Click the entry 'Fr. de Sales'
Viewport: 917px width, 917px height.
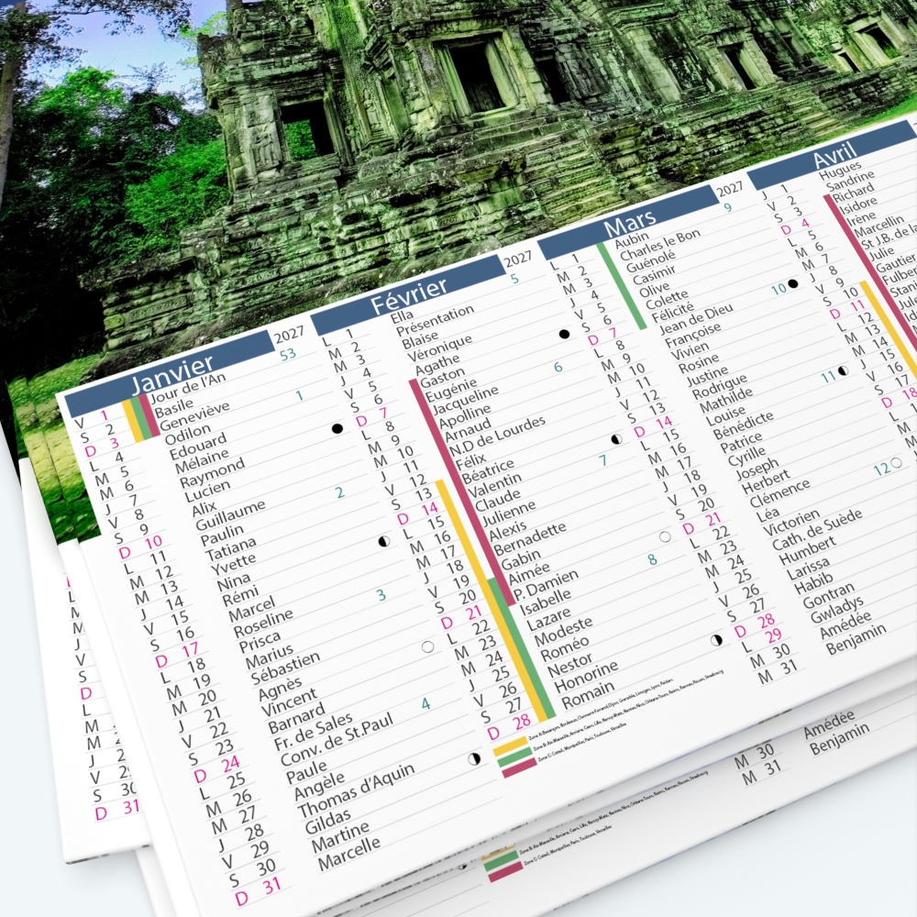tap(313, 731)
